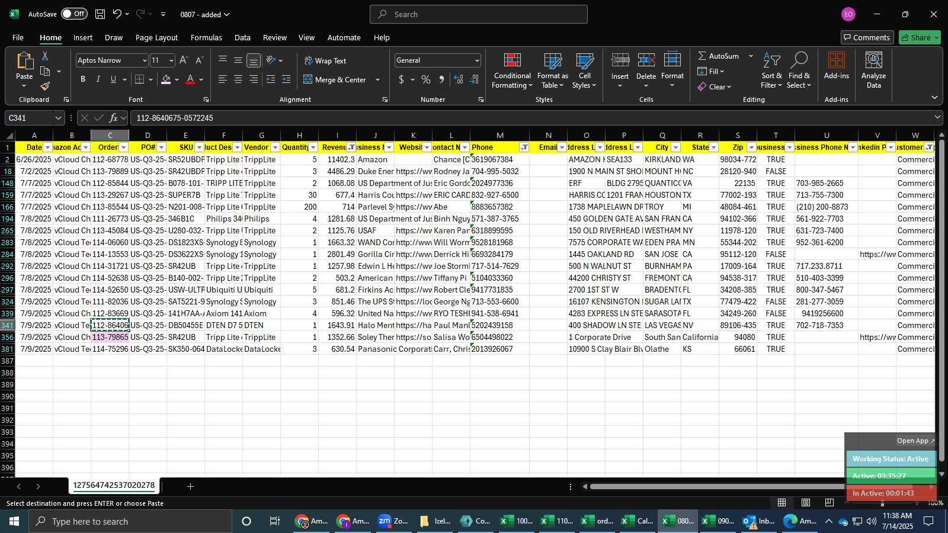Click the Fill button in Editing
This screenshot has height=533, width=948.
[711, 71]
